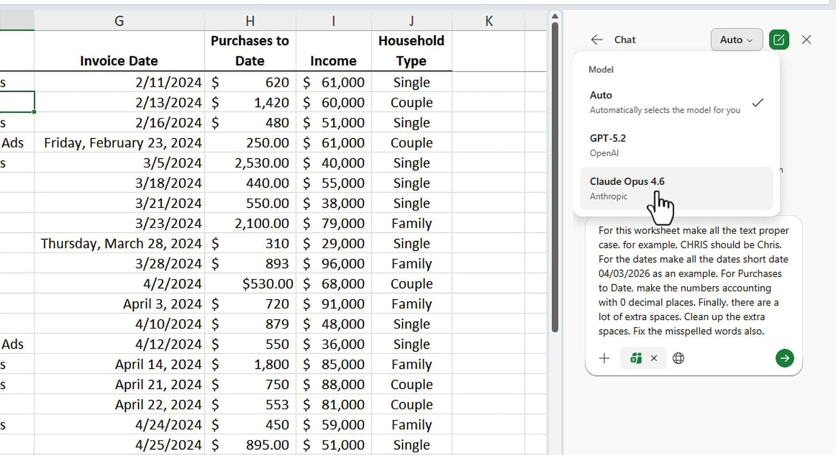Select the purchases cell showing $530.00
The height and width of the screenshot is (455, 836).
[250, 284]
